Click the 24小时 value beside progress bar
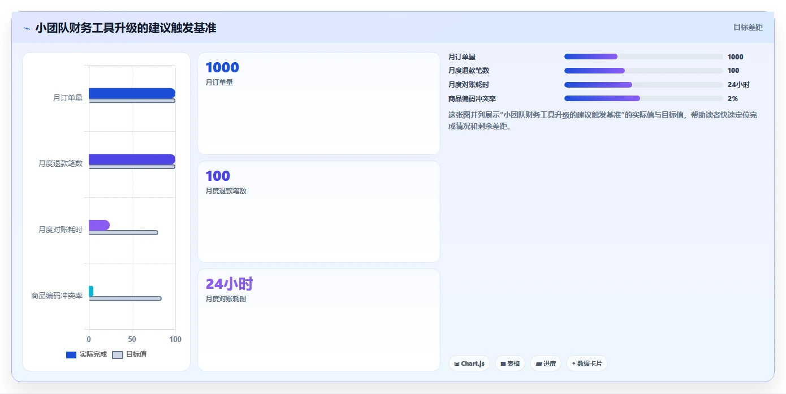This screenshot has width=786, height=394. (x=739, y=85)
